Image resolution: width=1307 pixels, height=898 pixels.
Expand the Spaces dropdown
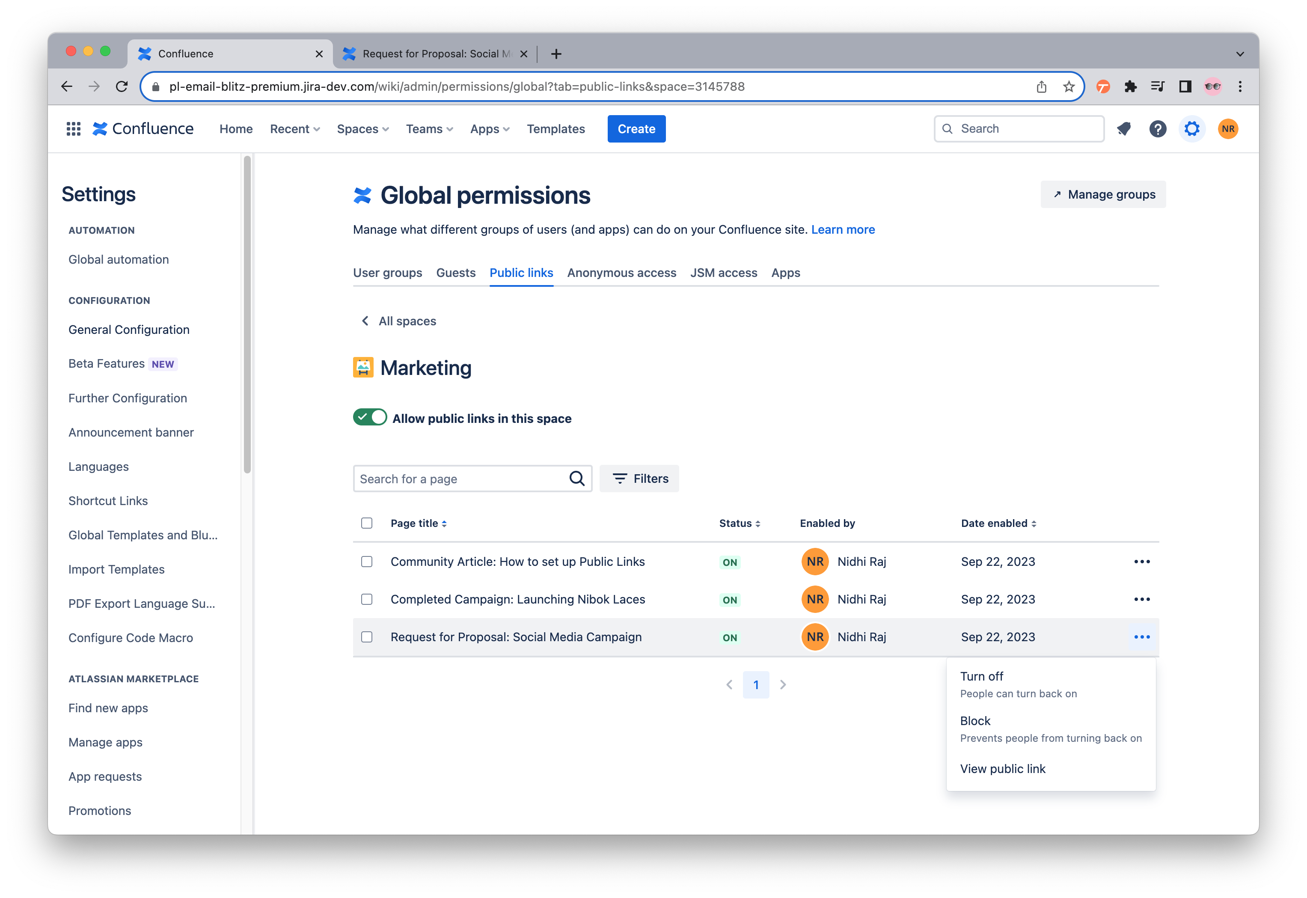[362, 128]
